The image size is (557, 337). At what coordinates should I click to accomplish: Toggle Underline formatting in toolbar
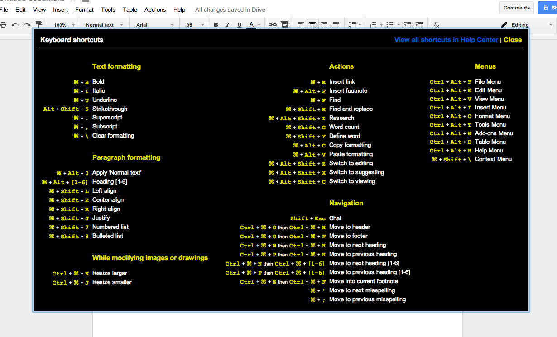[x=240, y=25]
